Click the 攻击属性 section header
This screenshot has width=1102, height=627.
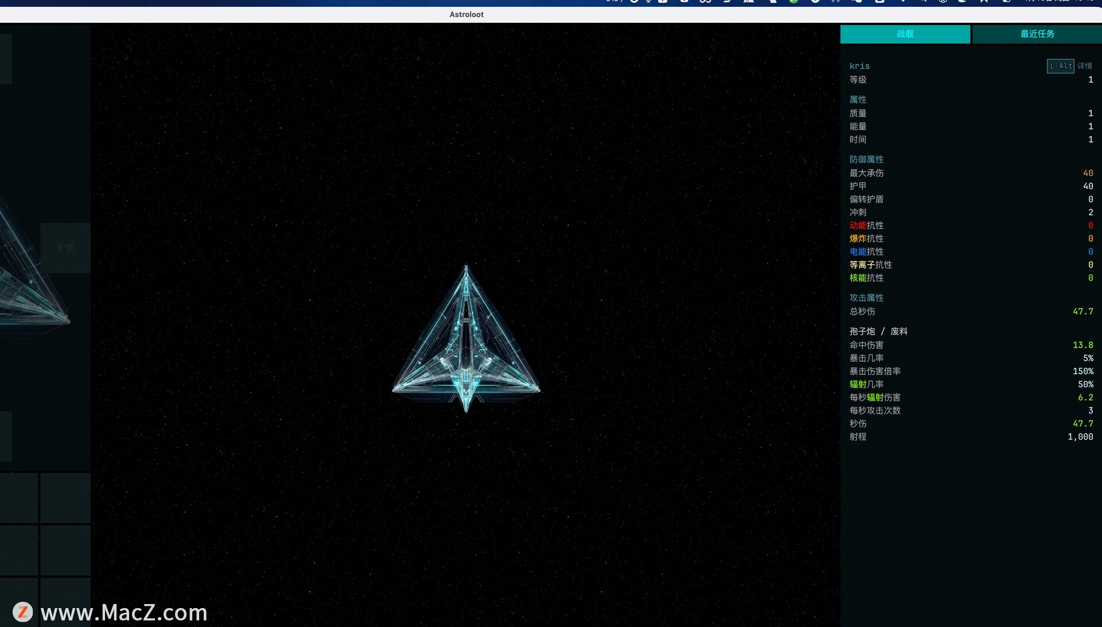point(866,298)
